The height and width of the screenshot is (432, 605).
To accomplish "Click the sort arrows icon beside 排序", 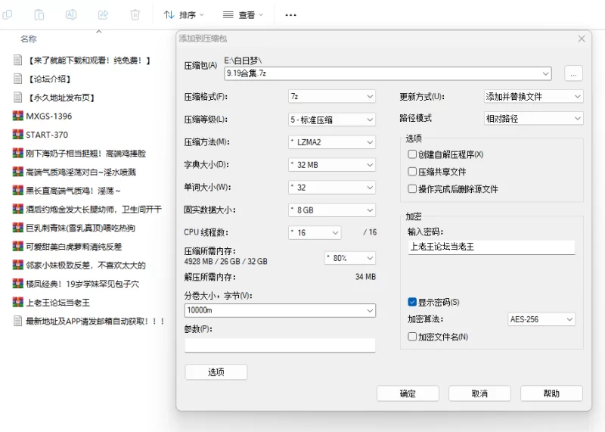I will (169, 14).
